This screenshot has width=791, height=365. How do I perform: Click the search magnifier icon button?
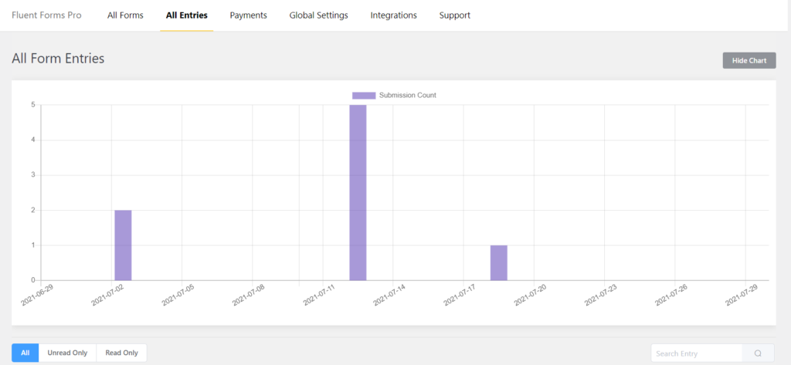pyautogui.click(x=758, y=353)
